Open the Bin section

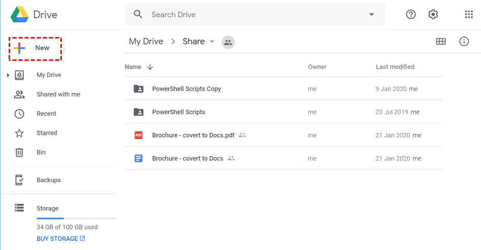[x=41, y=152]
